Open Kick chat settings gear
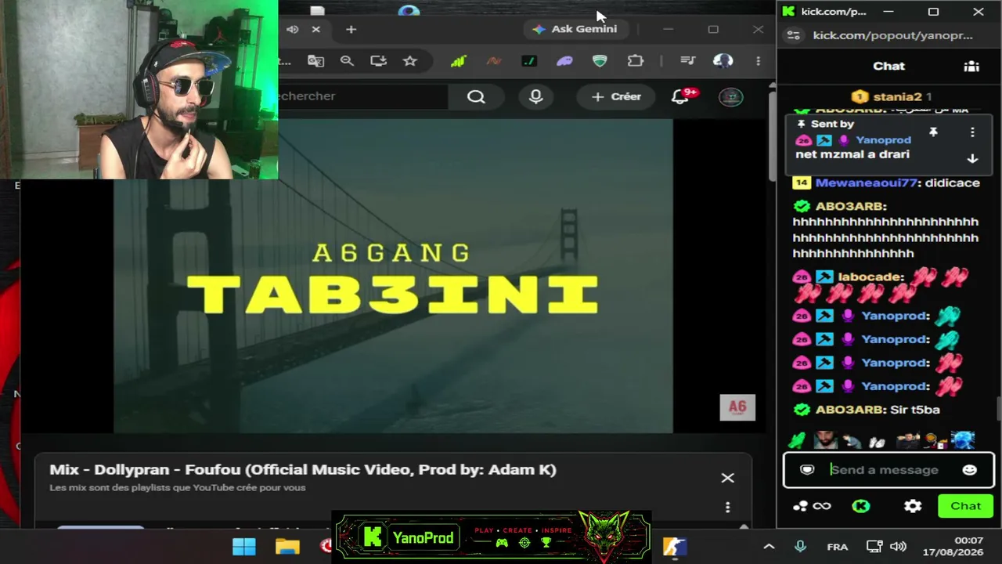1002x564 pixels. coord(913,506)
